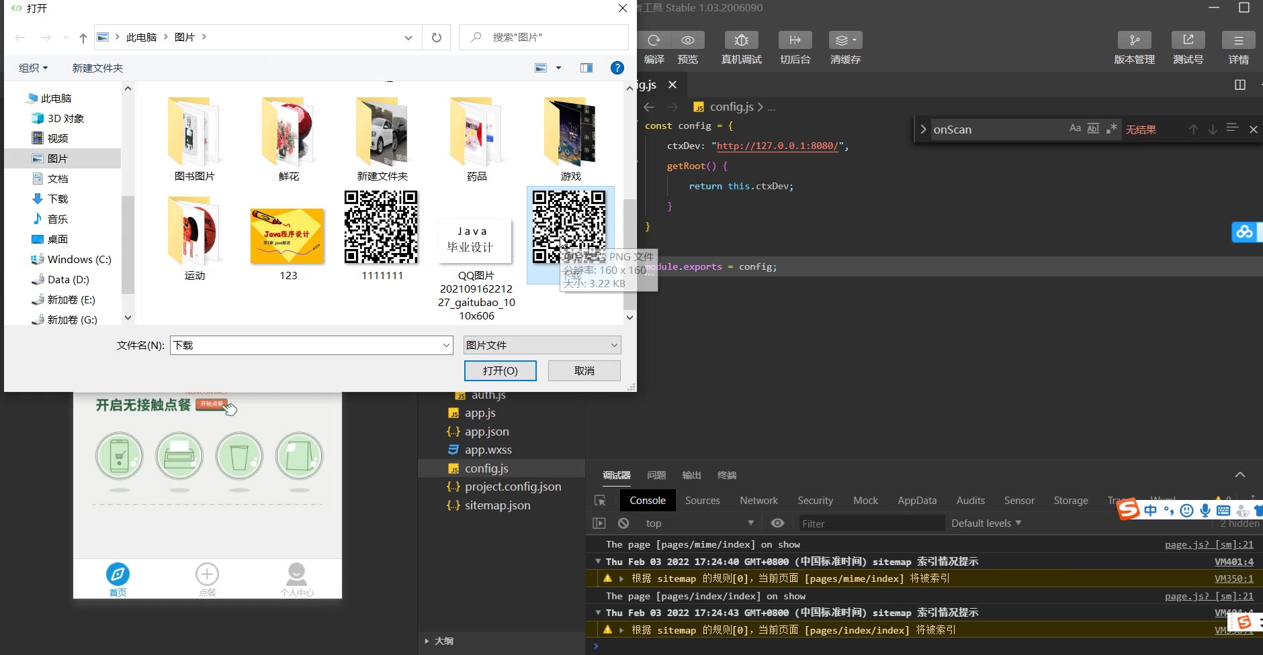
Task: Click the file list vertical scrollbar
Action: coord(629,228)
